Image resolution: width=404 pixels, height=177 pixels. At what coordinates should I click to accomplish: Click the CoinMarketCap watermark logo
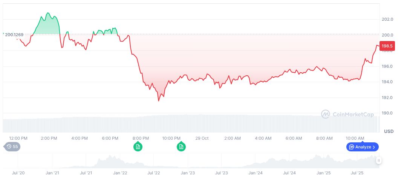(x=347, y=114)
